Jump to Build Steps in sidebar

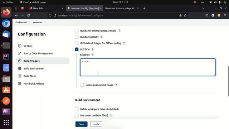[x=43, y=76]
